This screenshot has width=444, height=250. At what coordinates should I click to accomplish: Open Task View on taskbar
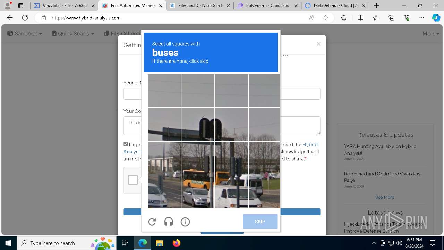point(125,243)
